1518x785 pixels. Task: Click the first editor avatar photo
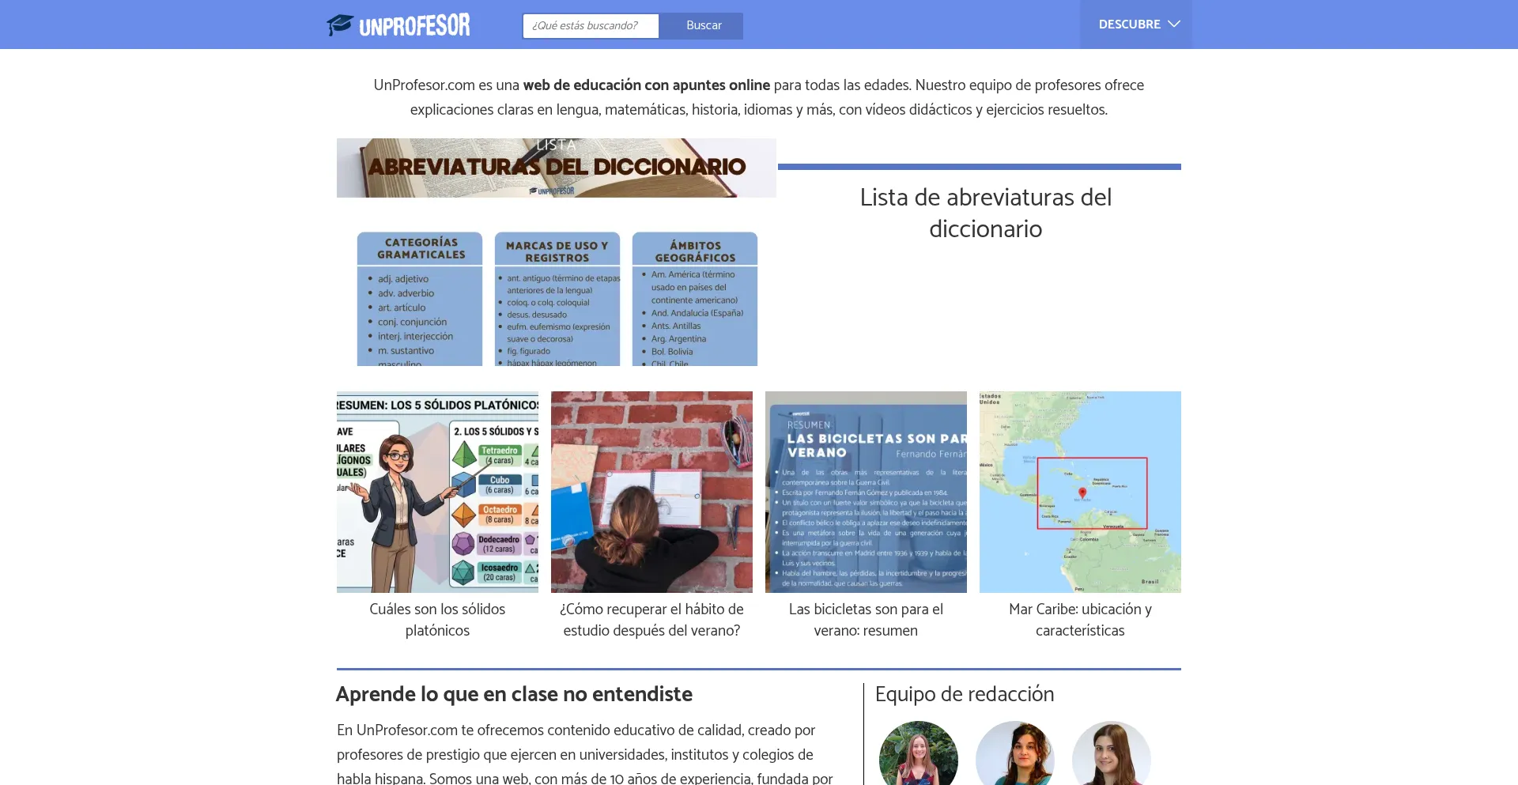[919, 753]
